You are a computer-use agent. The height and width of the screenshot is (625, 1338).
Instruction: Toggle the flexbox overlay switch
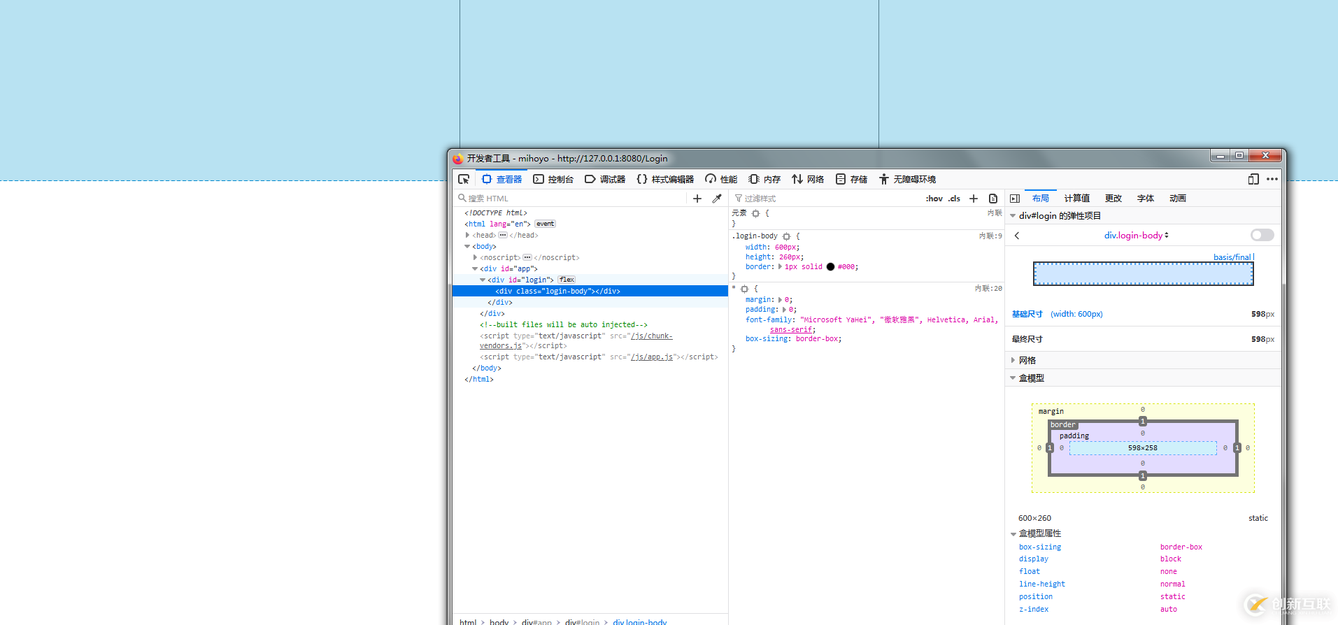(x=1262, y=235)
